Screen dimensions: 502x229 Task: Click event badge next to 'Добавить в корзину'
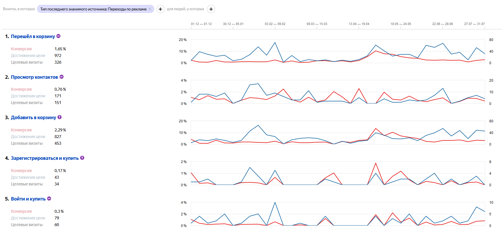point(60,117)
